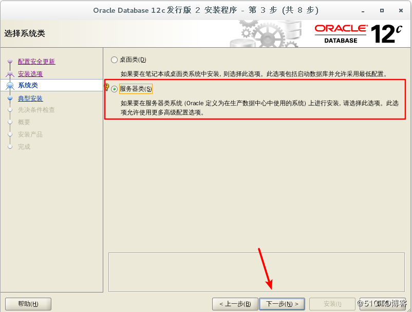Viewport: 412px width, 312px height.
Task: Select the 服务器类(S) radio button
Action: (114, 89)
